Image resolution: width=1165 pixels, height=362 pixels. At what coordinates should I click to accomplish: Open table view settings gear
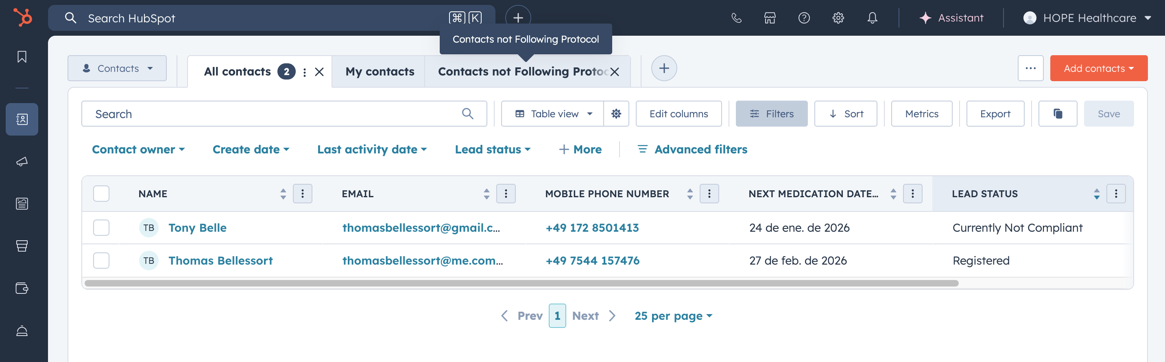click(616, 114)
